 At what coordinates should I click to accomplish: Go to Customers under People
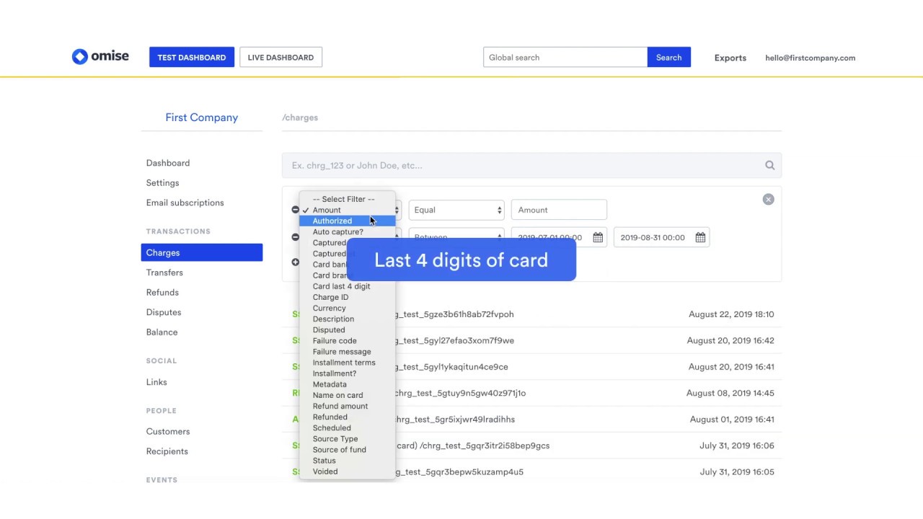pyautogui.click(x=168, y=432)
